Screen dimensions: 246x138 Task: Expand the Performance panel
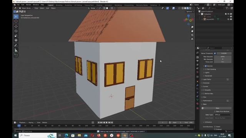pos(208,101)
